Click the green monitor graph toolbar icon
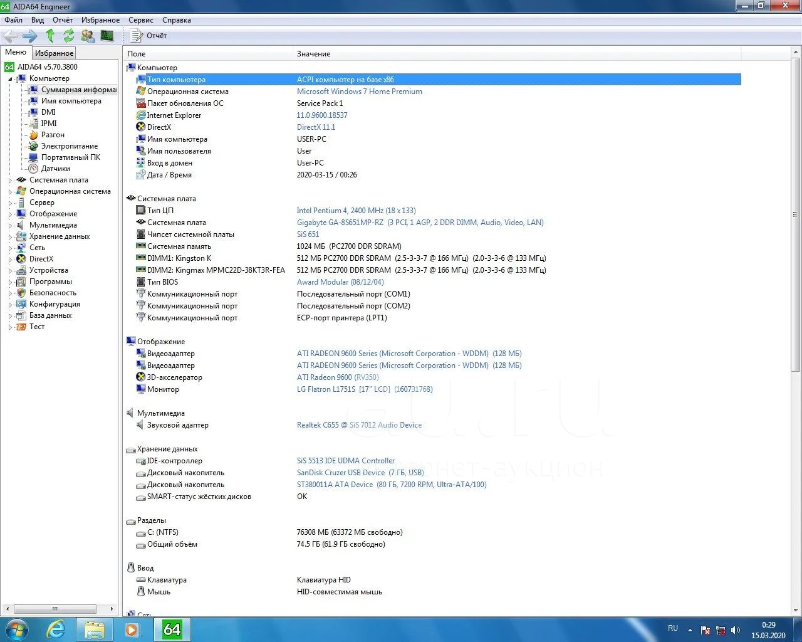The height and width of the screenshot is (642, 802). [x=107, y=36]
